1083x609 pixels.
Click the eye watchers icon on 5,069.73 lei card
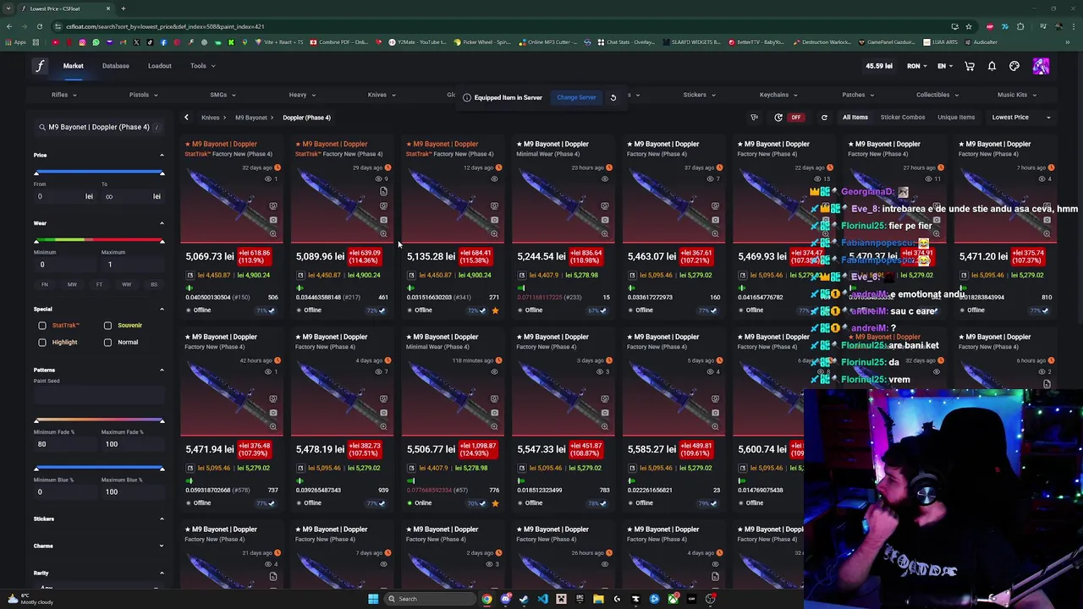click(x=267, y=178)
